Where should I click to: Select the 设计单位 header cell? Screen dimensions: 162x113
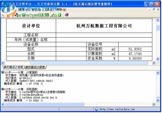click(x=31, y=26)
